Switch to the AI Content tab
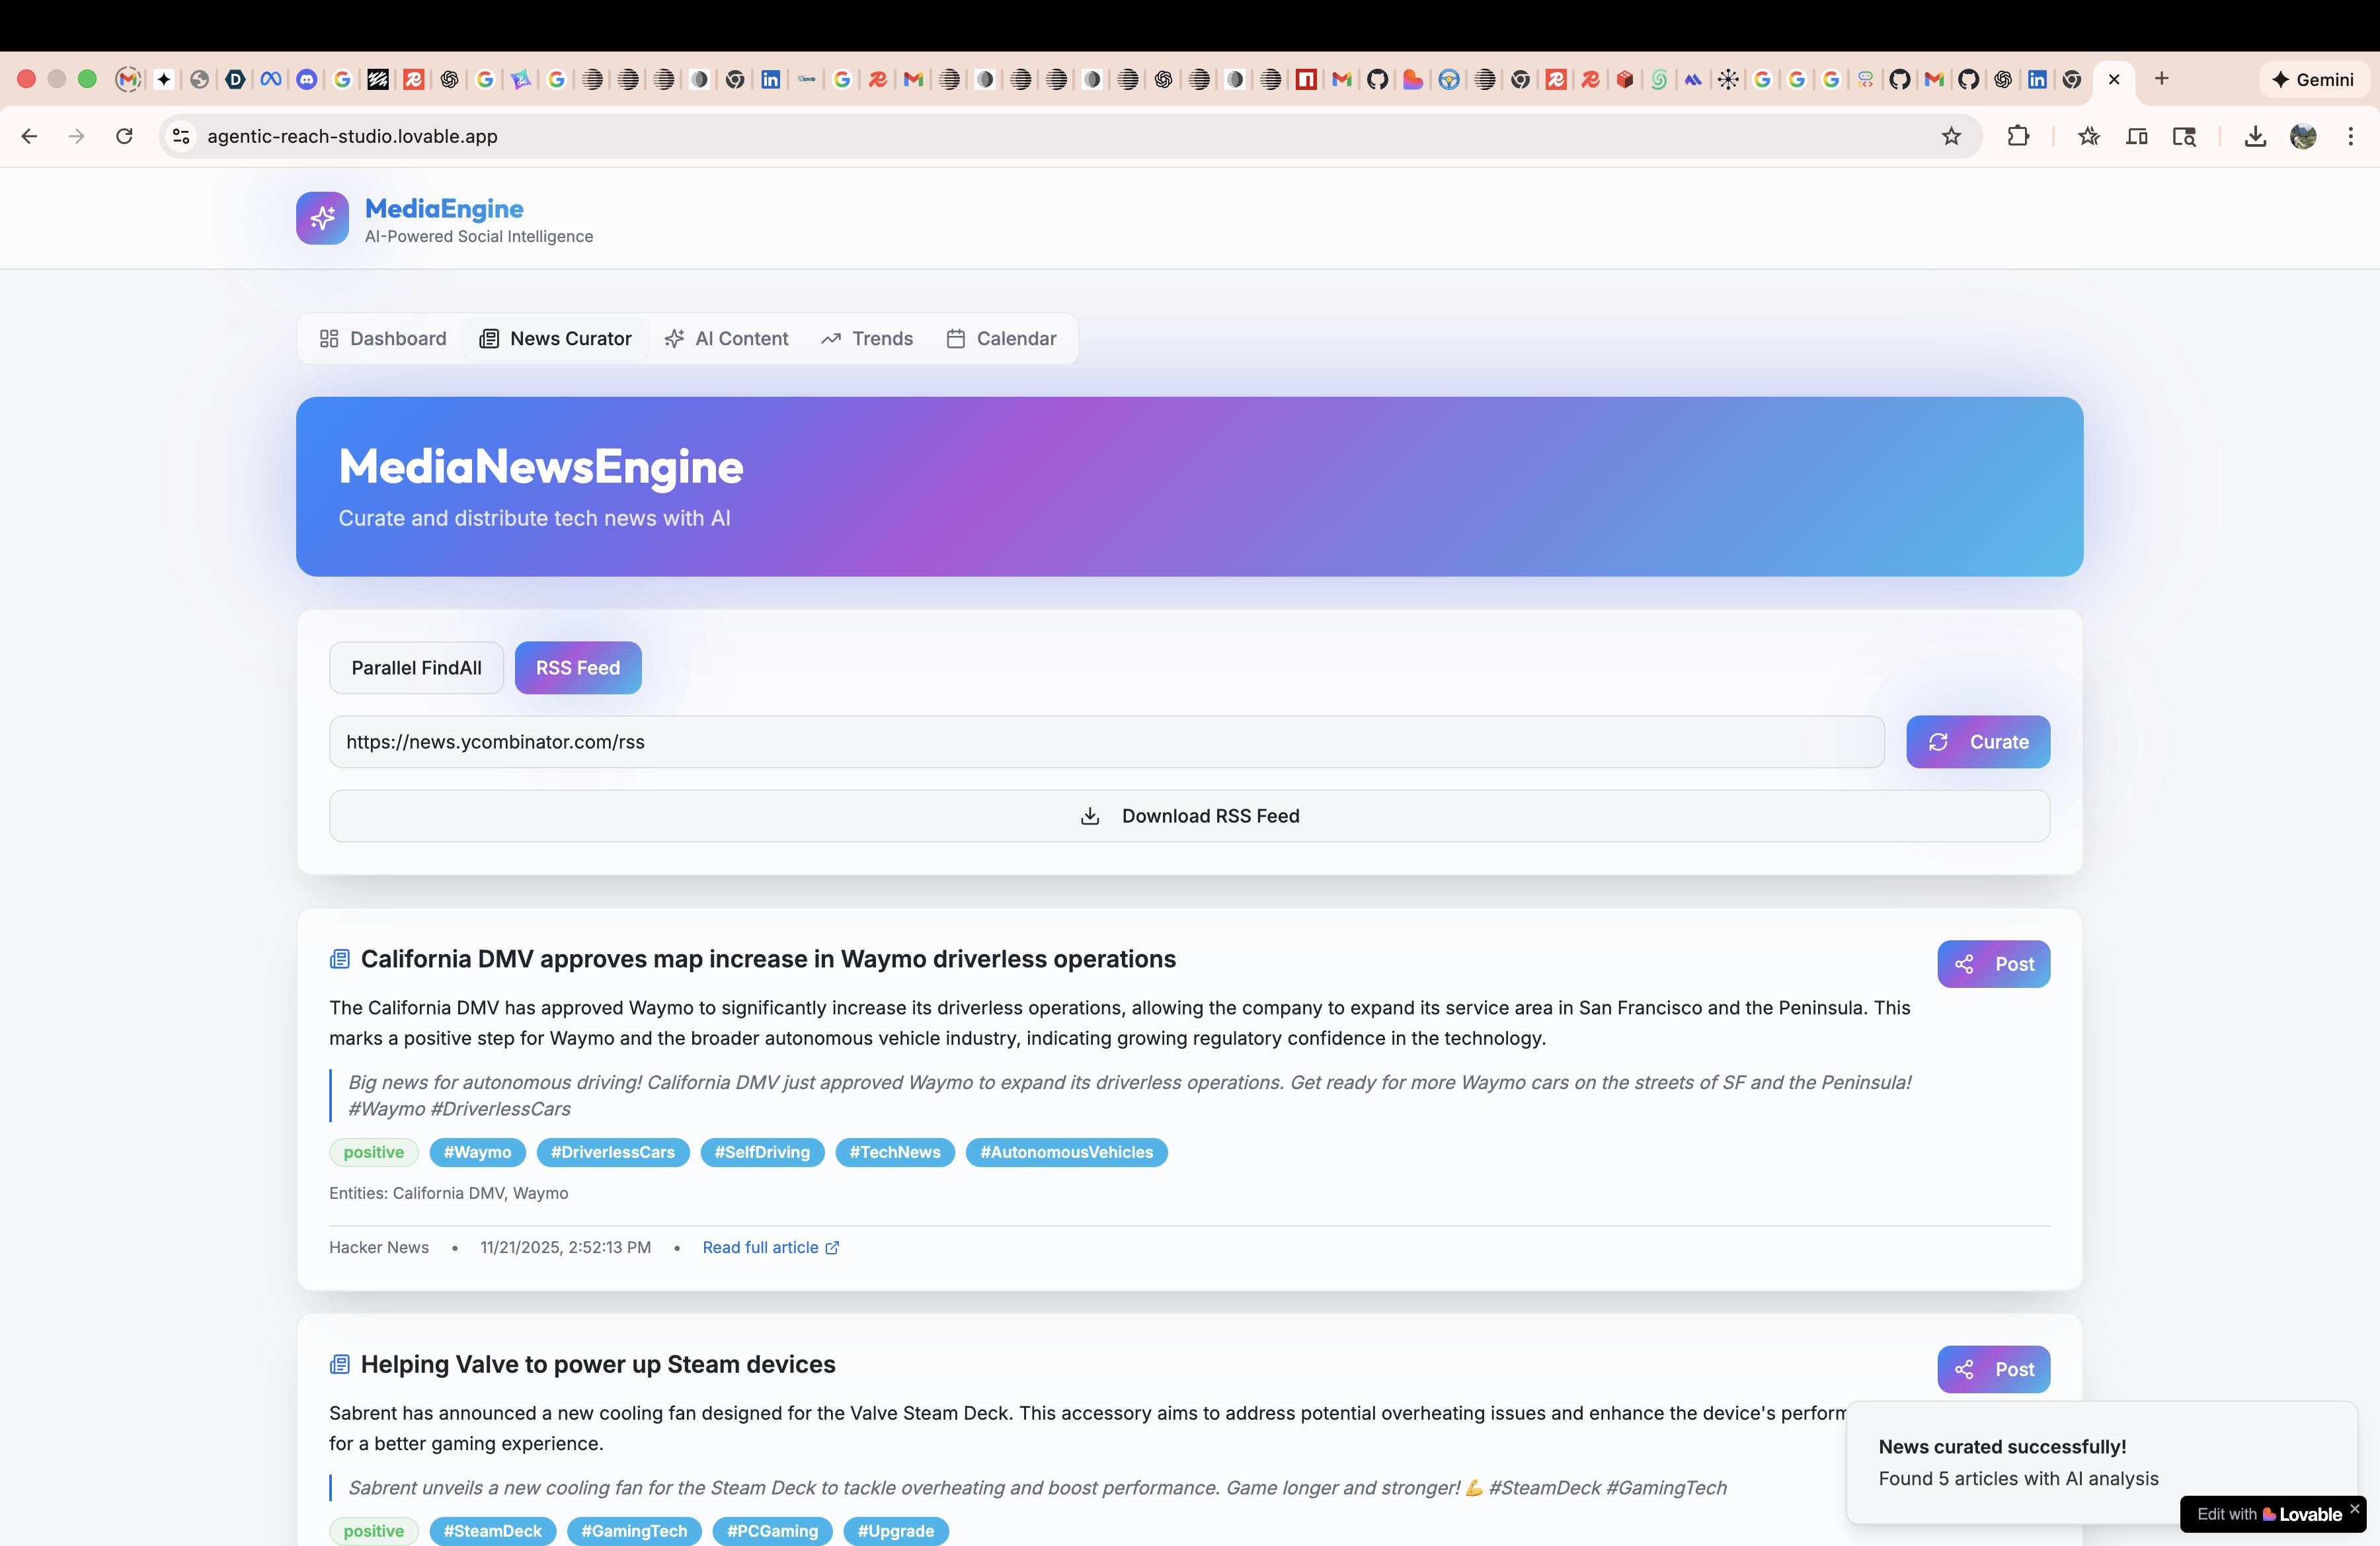The image size is (2380, 1546). point(727,339)
